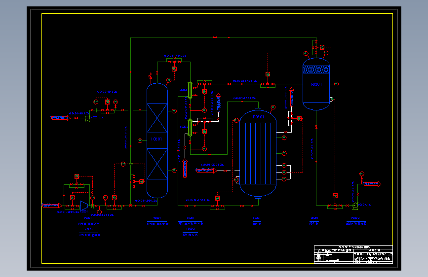Pick the P0201 pump symbol on the left feed line
The image size is (428, 277).
(x=87, y=119)
